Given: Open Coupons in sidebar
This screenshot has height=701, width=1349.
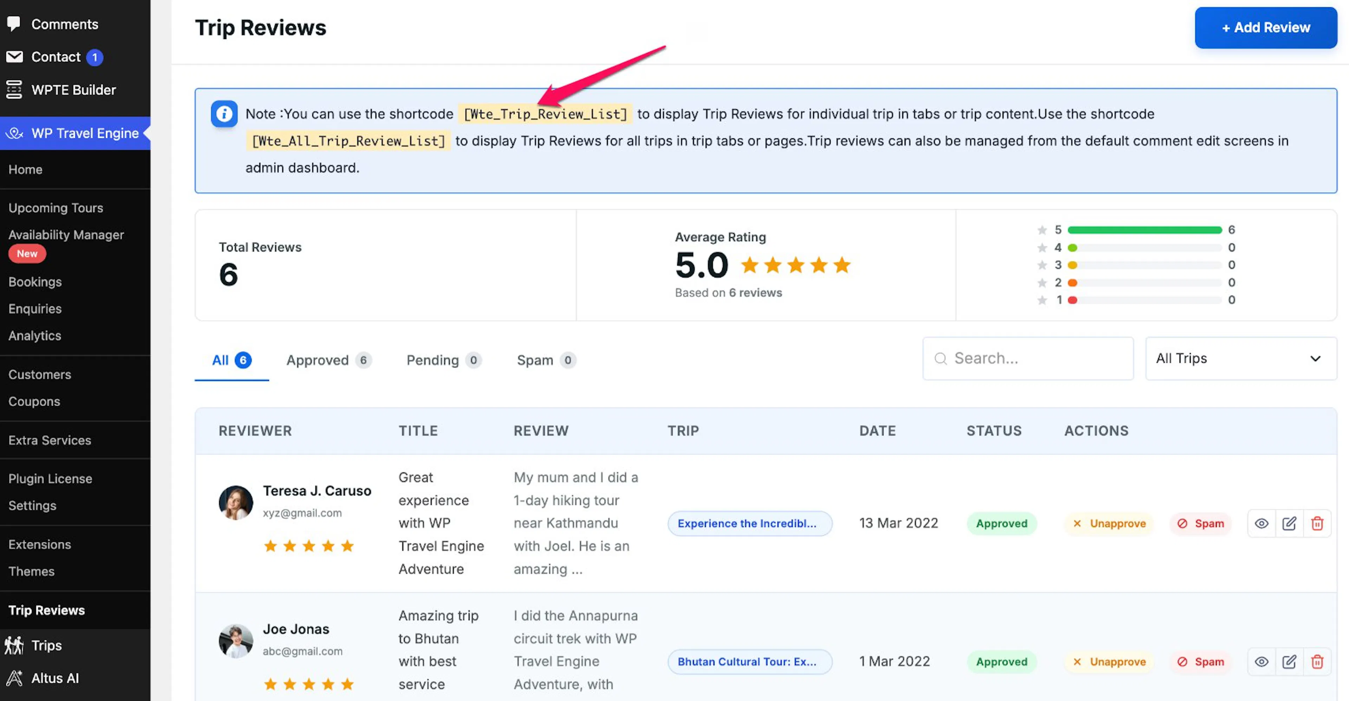Looking at the screenshot, I should 34,401.
